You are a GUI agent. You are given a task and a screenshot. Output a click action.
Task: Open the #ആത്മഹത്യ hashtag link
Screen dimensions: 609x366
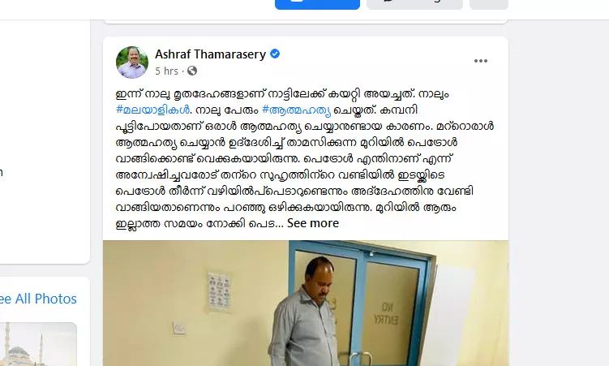click(296, 110)
